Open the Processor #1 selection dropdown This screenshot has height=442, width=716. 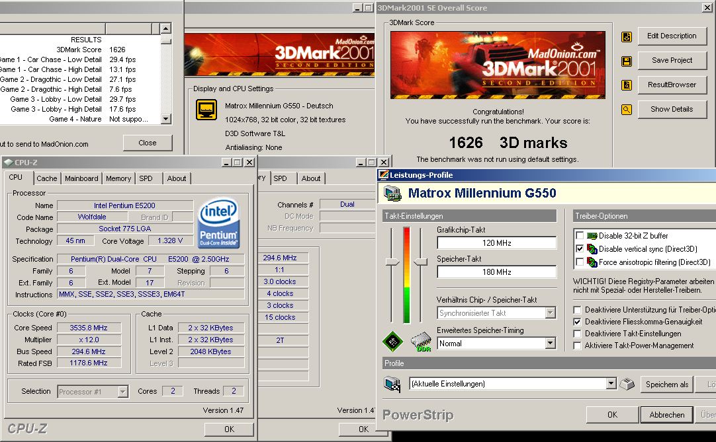tap(122, 392)
